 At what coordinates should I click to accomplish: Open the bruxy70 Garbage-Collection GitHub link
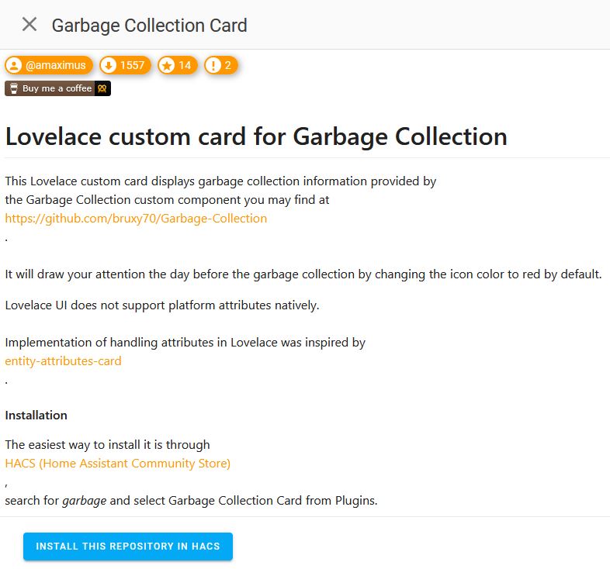tap(136, 219)
